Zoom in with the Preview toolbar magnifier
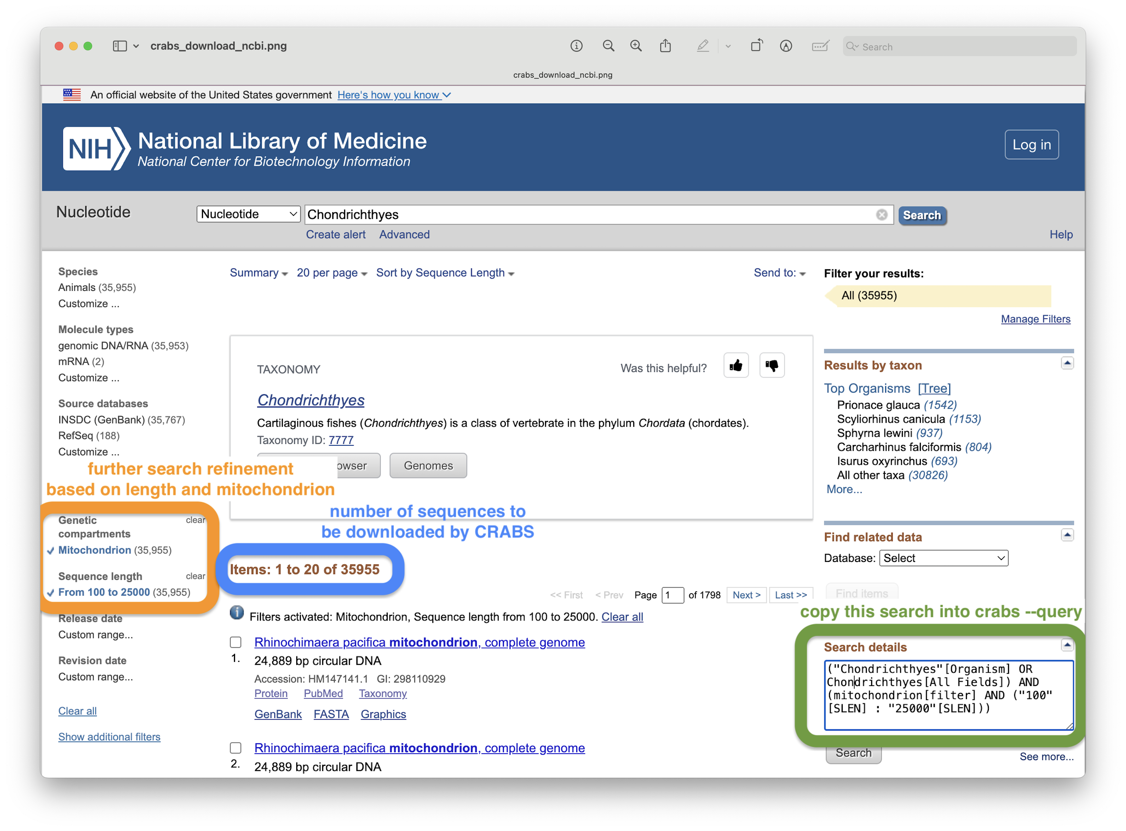Screen dimensions: 1126x831 coord(636,46)
